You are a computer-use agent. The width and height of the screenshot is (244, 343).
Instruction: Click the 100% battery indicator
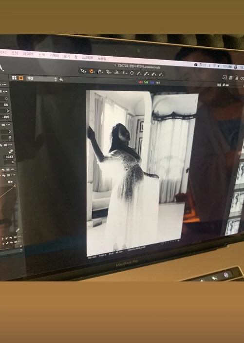click(228, 66)
